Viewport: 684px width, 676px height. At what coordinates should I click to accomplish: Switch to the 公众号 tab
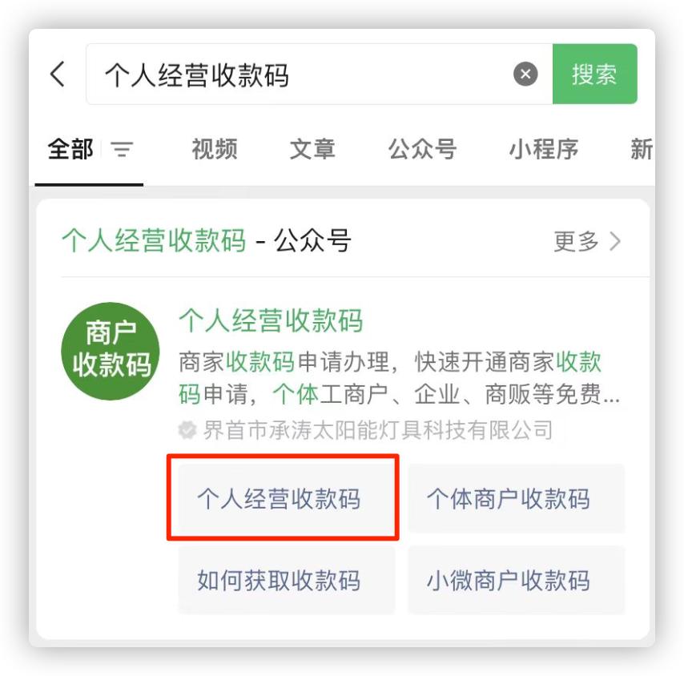point(422,149)
